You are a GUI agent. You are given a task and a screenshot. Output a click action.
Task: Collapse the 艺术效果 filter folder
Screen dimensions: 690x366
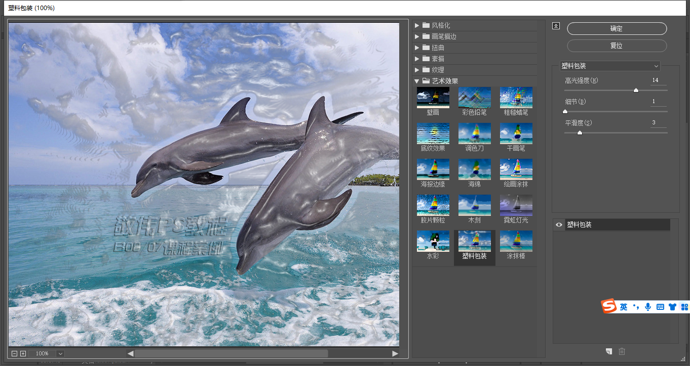click(x=417, y=81)
